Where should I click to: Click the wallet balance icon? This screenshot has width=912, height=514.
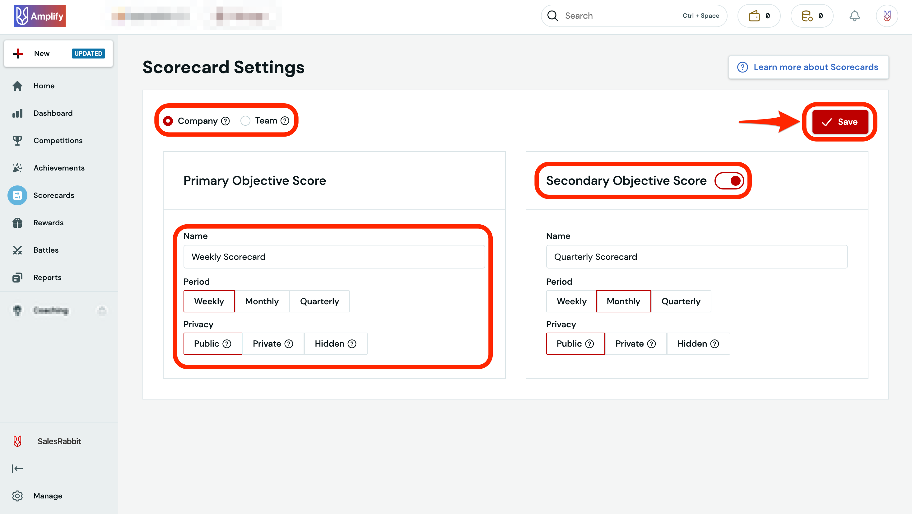pyautogui.click(x=755, y=16)
